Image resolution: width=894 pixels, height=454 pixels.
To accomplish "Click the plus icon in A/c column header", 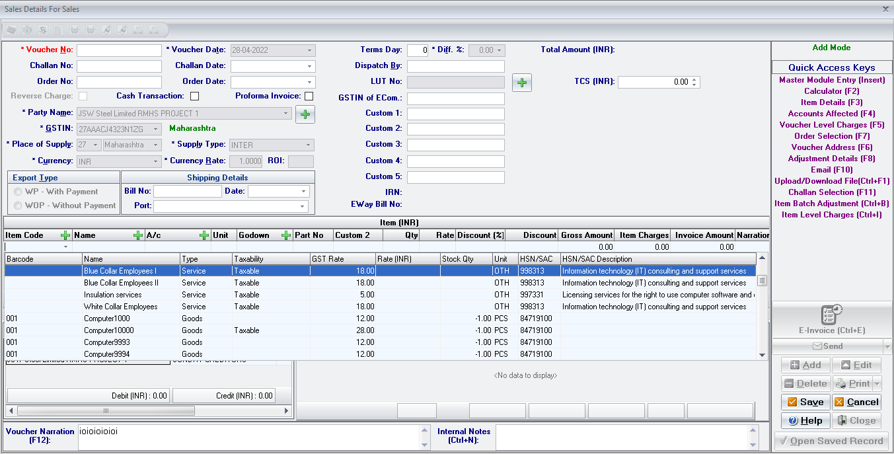I will click(x=205, y=235).
